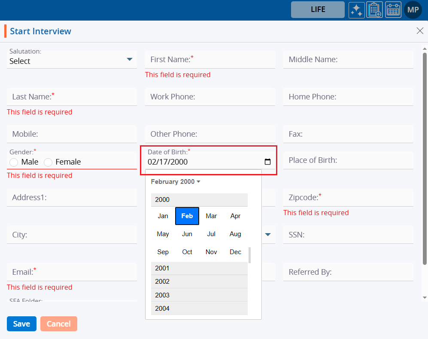The width and height of the screenshot is (428, 339).
Task: Click the sparkle stars icon in header
Action: [x=356, y=10]
